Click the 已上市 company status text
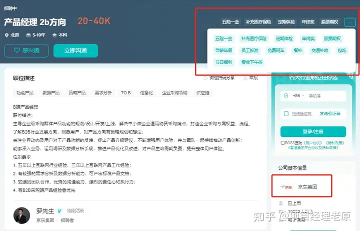This screenshot has height=231, width=360. [x=294, y=203]
